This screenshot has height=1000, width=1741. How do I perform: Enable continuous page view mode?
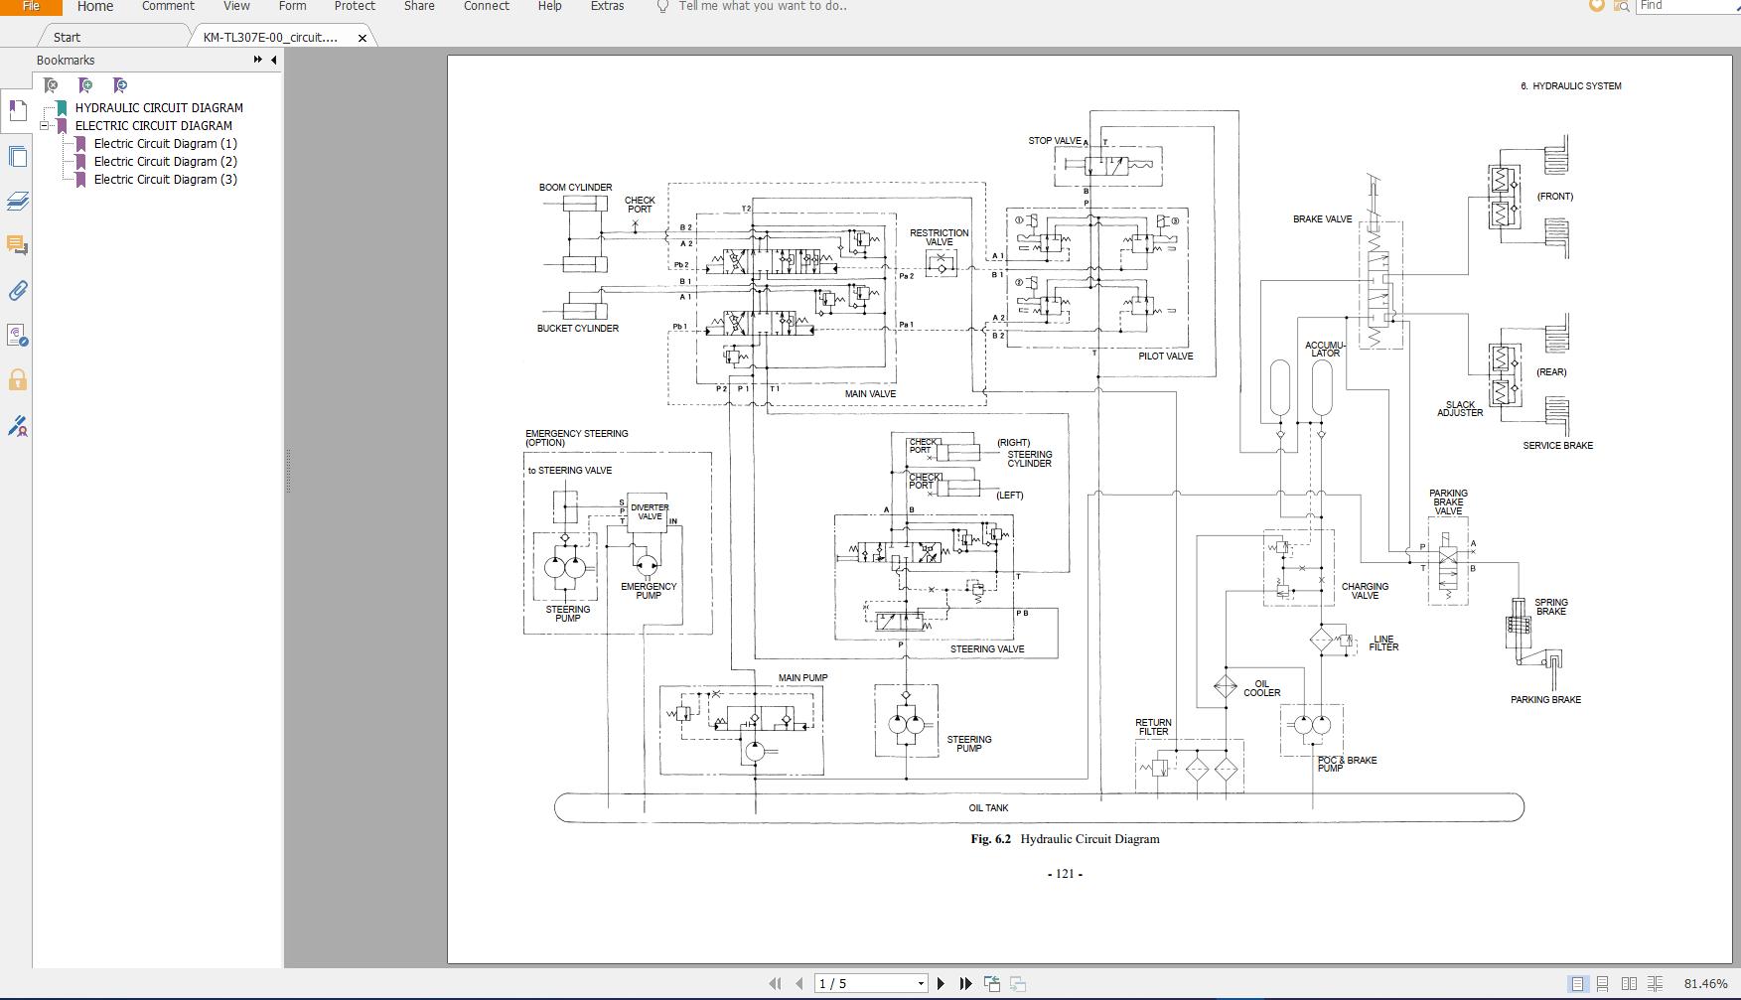pyautogui.click(x=1603, y=984)
